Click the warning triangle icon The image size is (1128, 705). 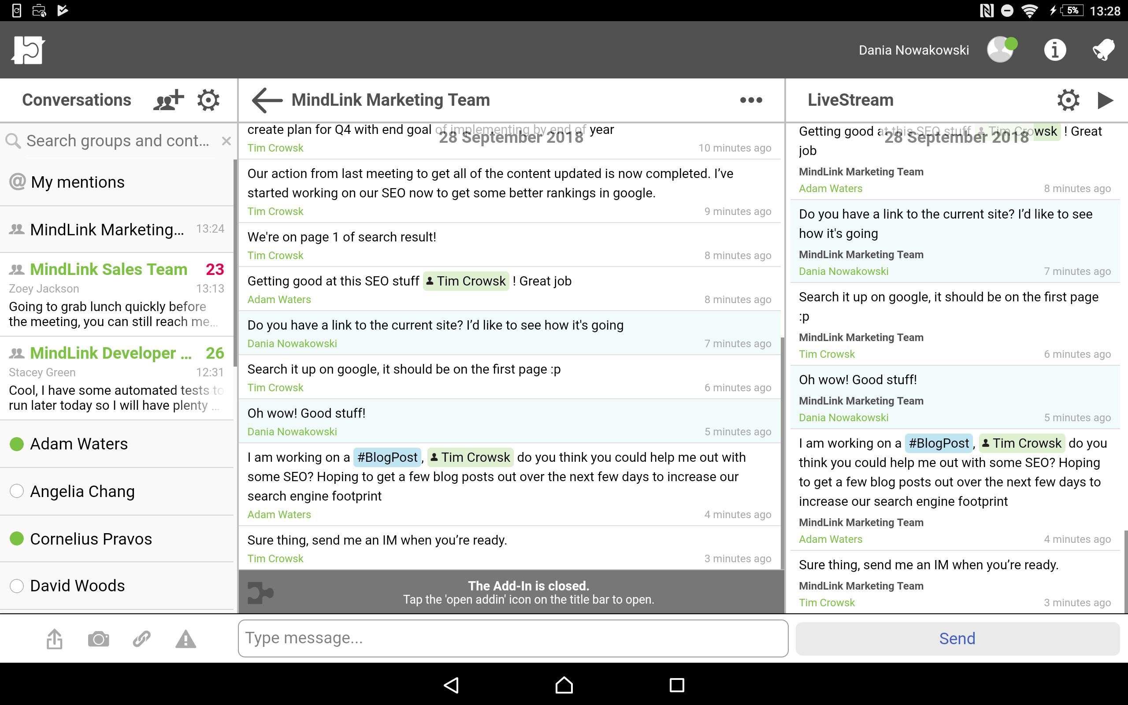[186, 639]
